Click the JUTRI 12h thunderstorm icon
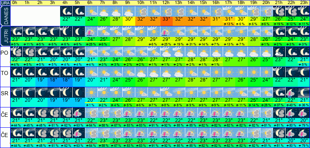This screenshot has width=310, height=148. (166, 32)
